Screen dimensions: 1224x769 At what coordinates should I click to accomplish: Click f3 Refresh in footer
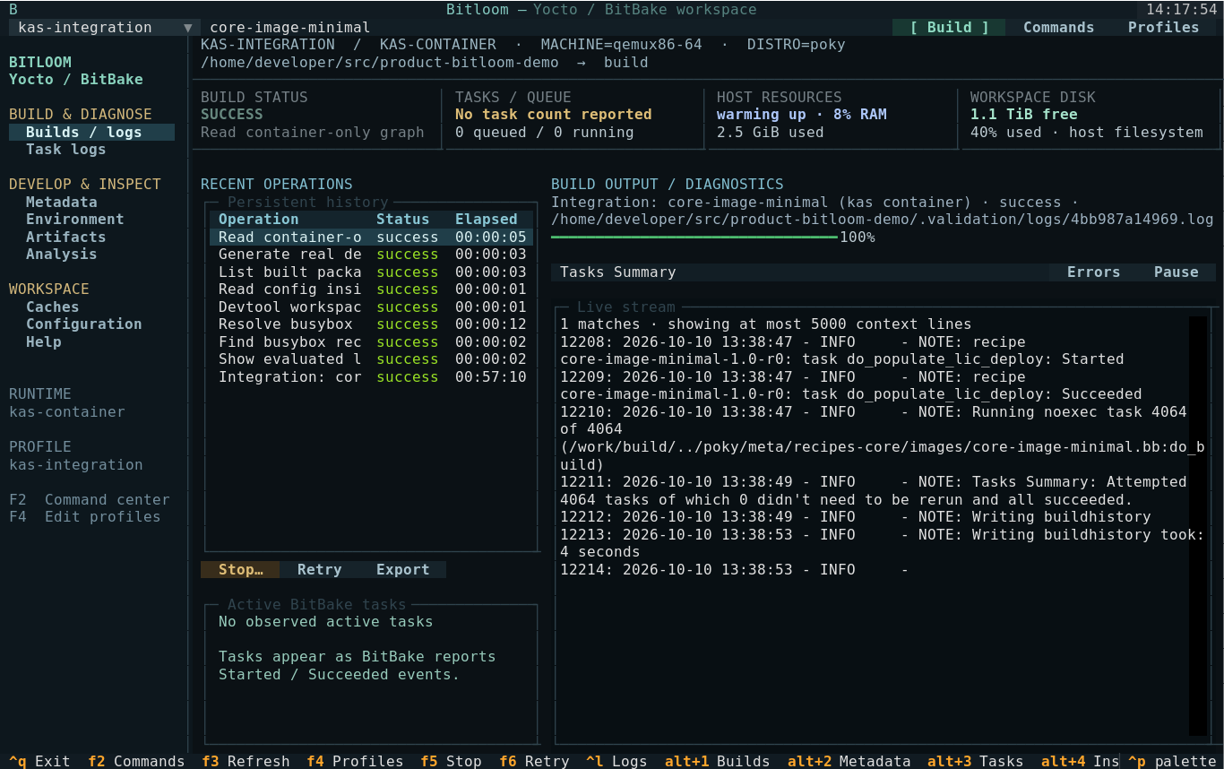pyautogui.click(x=246, y=762)
